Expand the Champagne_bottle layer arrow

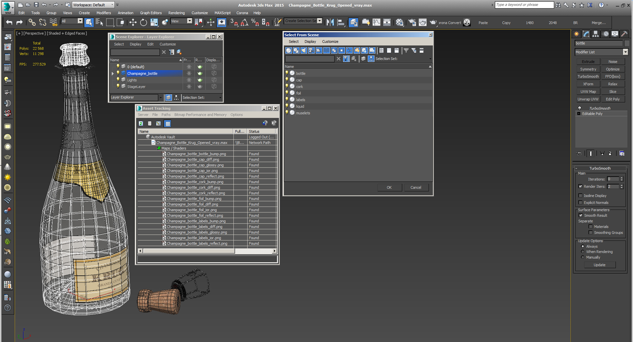point(113,74)
